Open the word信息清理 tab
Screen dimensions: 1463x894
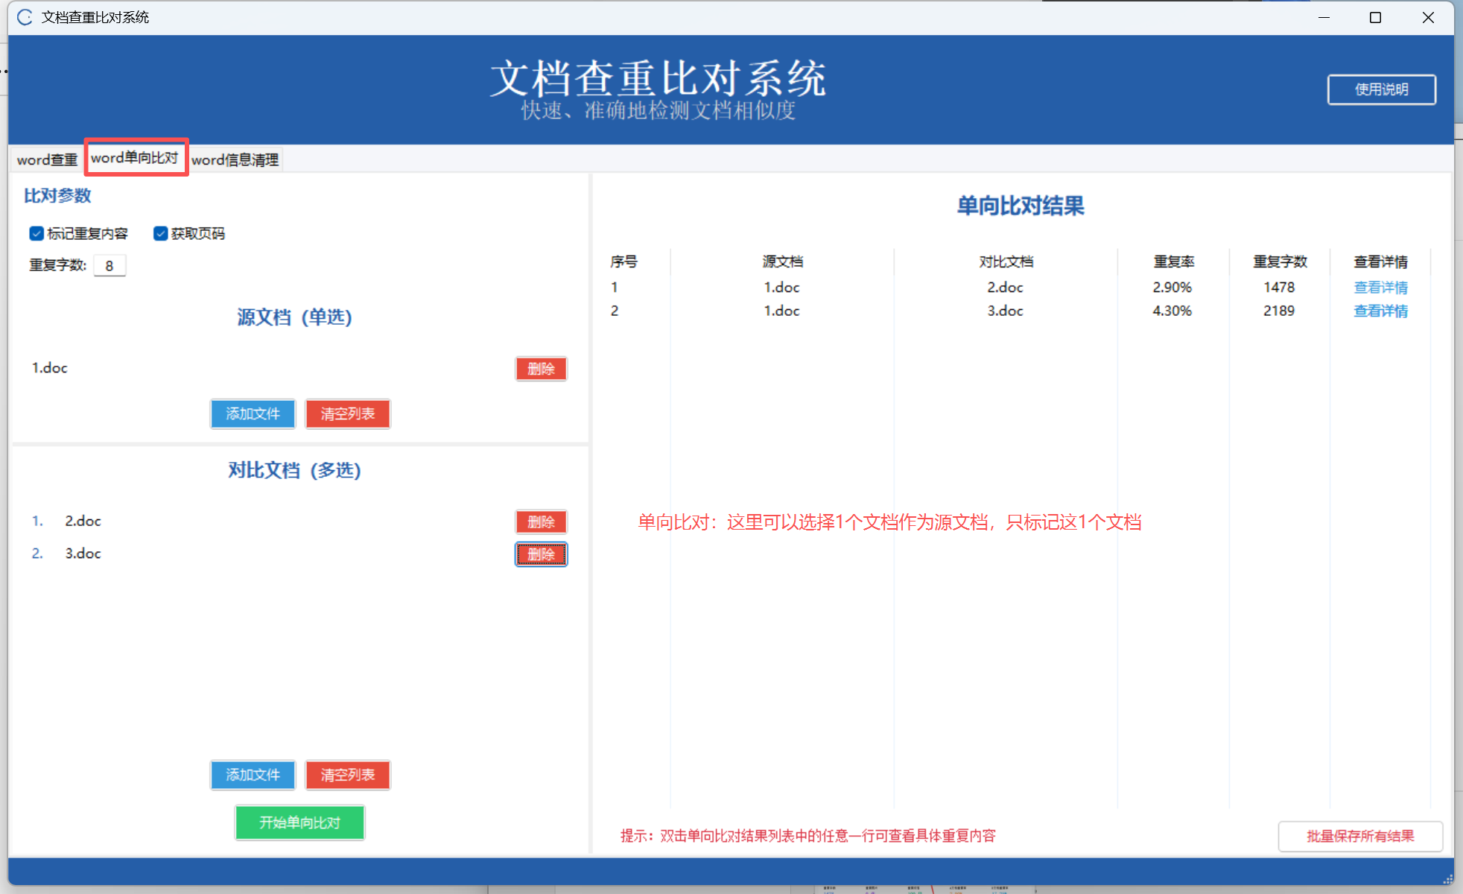[x=235, y=159]
